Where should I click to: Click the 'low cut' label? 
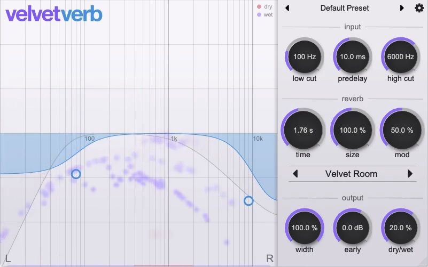305,78
